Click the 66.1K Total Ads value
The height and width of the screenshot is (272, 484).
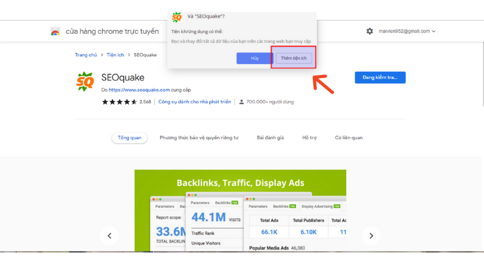point(269,232)
